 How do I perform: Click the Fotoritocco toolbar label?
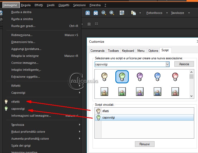[154, 13]
